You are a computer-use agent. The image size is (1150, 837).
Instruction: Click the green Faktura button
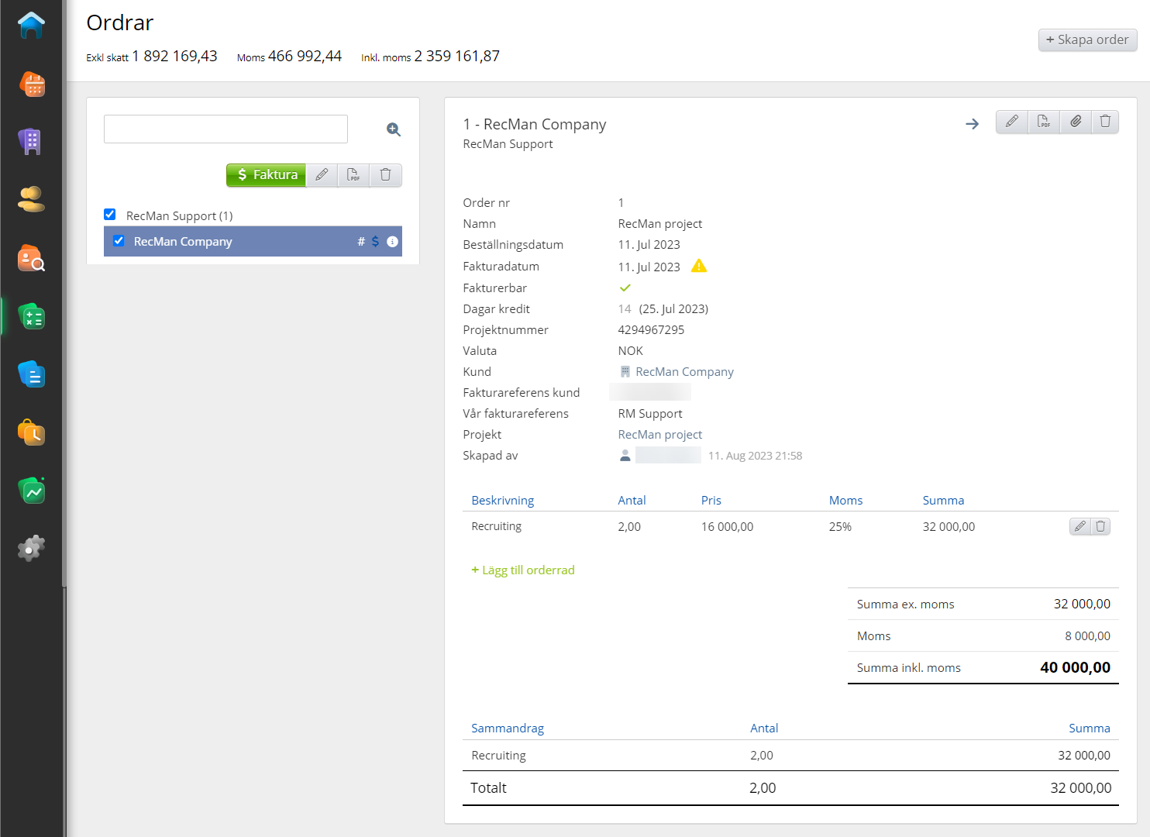(x=266, y=175)
